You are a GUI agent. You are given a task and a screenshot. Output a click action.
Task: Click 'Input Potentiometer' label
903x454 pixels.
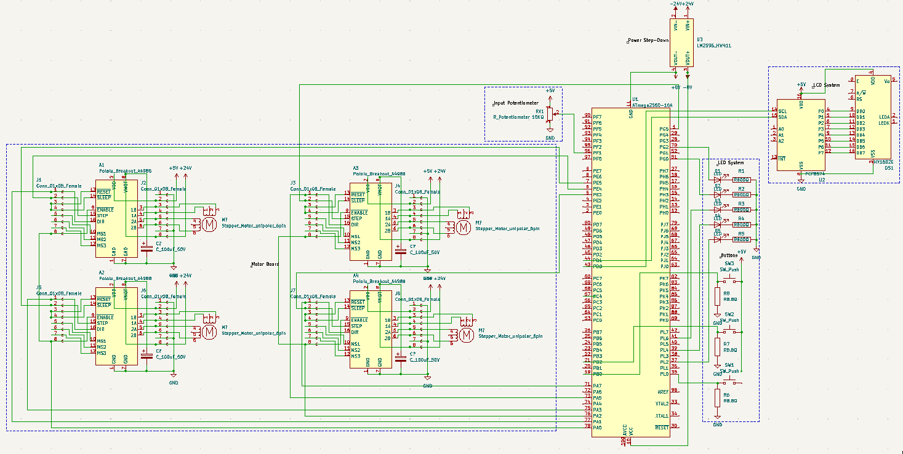(516, 103)
